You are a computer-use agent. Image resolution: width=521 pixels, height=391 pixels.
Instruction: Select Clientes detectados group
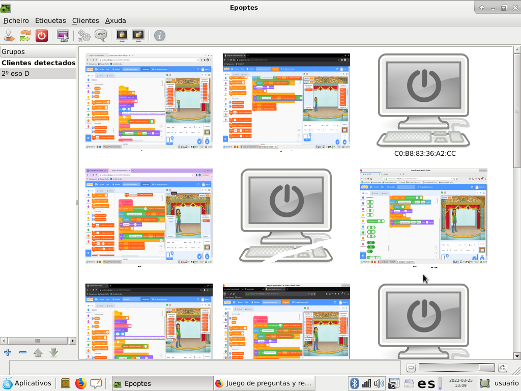38,63
